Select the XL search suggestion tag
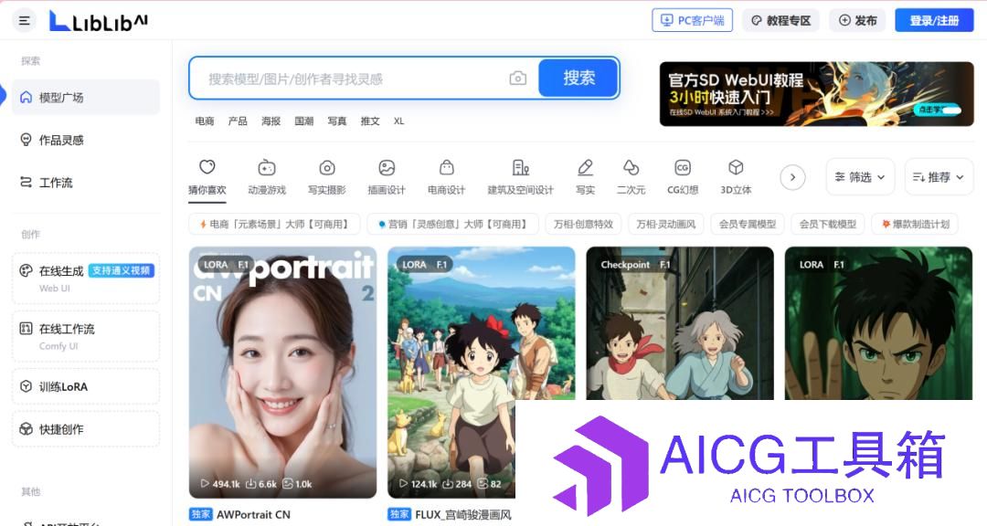 398,121
